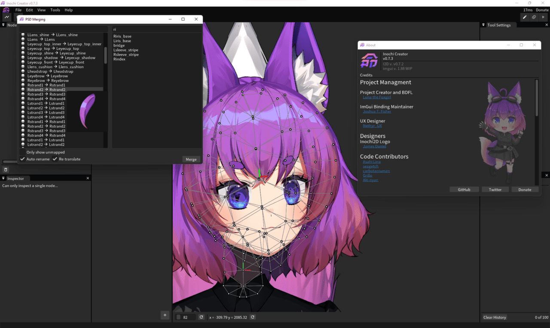Open the Inspector panel dropdown arrow
This screenshot has height=328, width=550.
[x=3, y=178]
